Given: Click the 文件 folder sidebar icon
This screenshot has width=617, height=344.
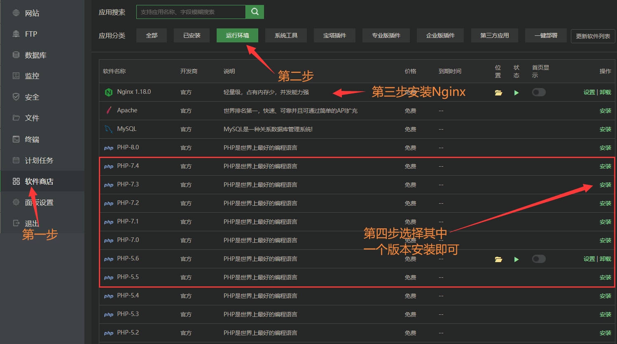Looking at the screenshot, I should tap(16, 118).
